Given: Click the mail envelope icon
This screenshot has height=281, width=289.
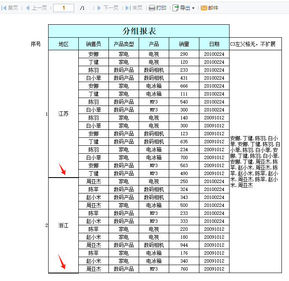Looking at the screenshot, I should click(x=204, y=8).
